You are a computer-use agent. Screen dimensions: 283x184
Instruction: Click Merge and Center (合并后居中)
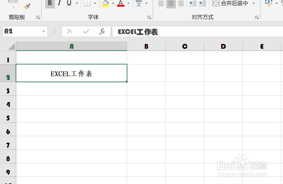[x=230, y=3]
